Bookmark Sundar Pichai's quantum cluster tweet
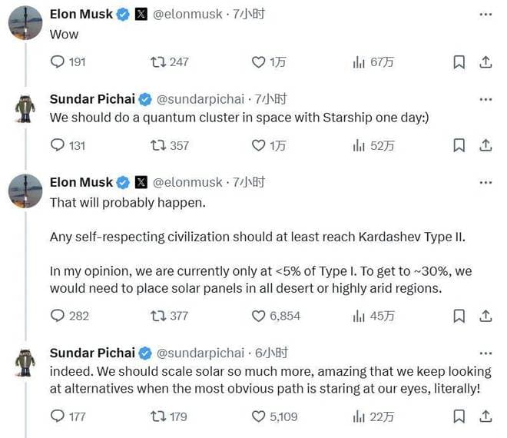 pyautogui.click(x=459, y=145)
